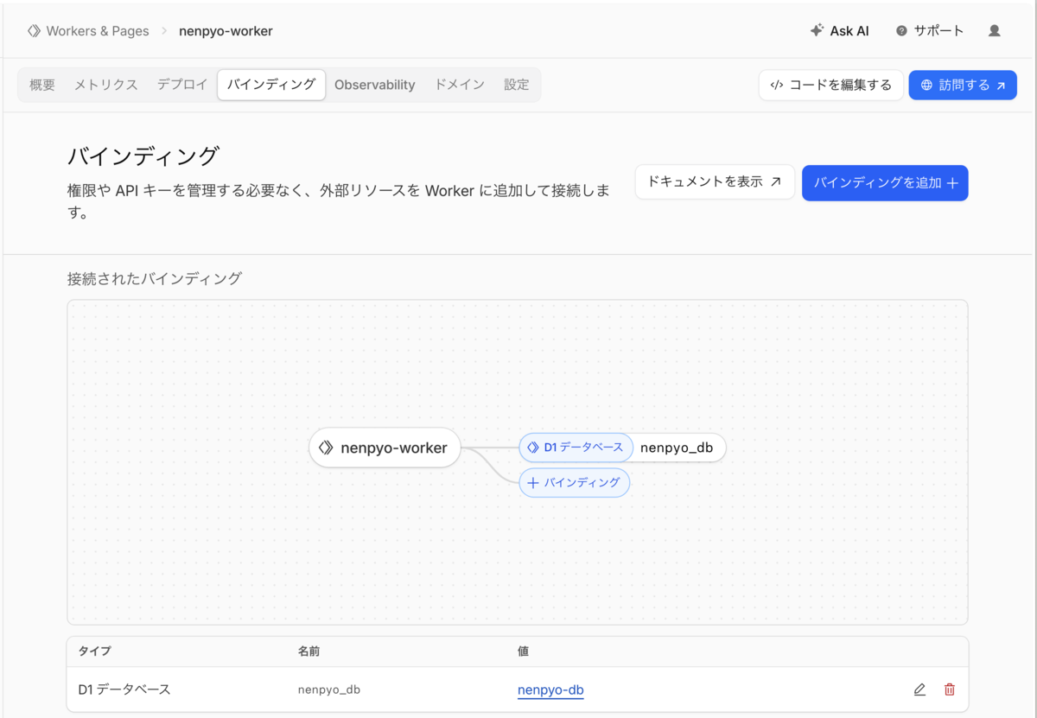
Task: Click the nenpyo_db node name in diagram
Action: 677,448
